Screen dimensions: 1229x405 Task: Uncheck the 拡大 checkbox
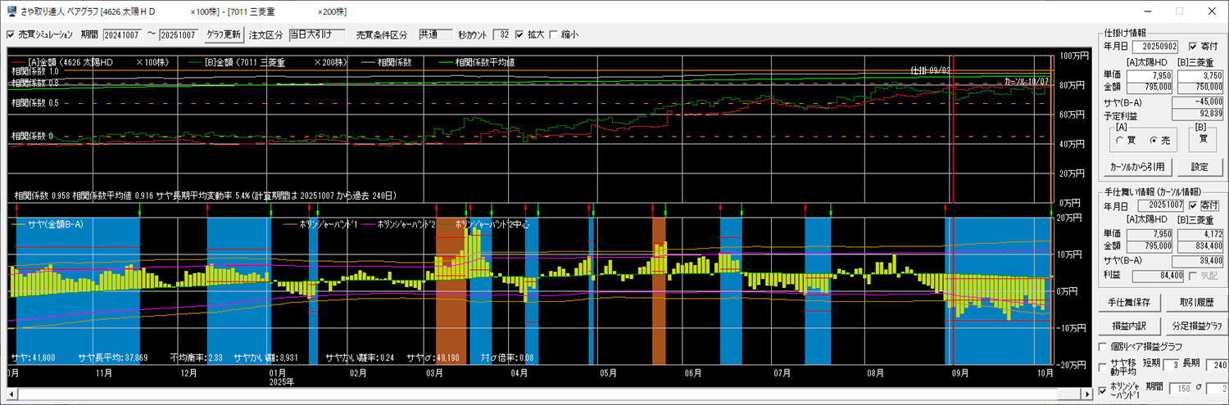pos(519,34)
